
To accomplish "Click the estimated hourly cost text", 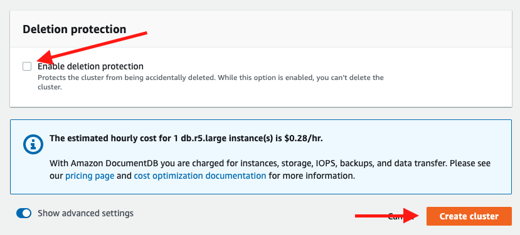I will (x=186, y=138).
